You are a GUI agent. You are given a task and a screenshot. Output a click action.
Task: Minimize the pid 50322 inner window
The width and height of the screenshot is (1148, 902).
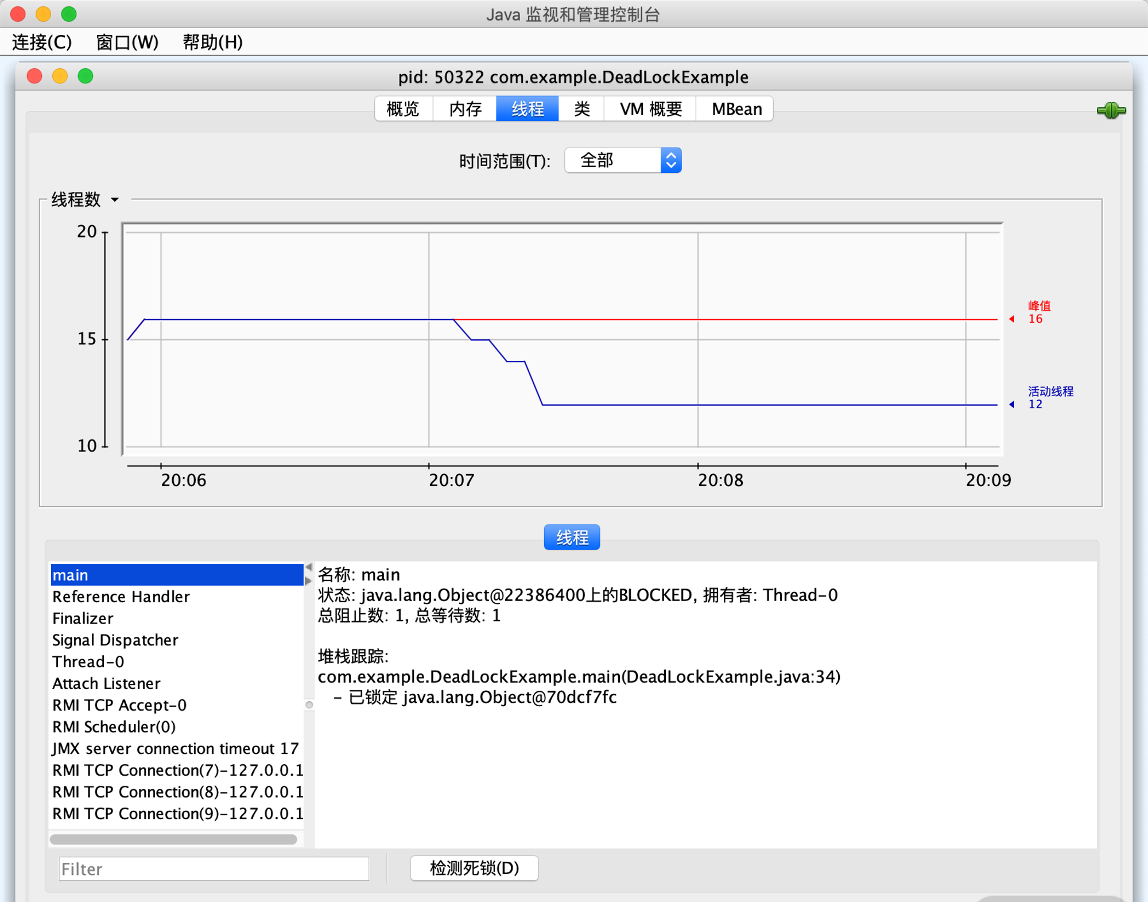(x=60, y=76)
